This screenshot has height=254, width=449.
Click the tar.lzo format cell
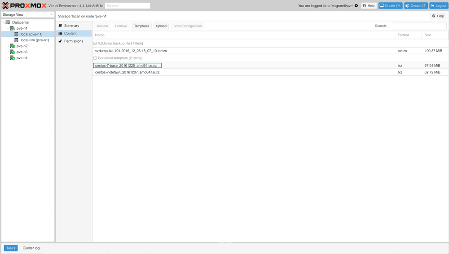(x=402, y=51)
